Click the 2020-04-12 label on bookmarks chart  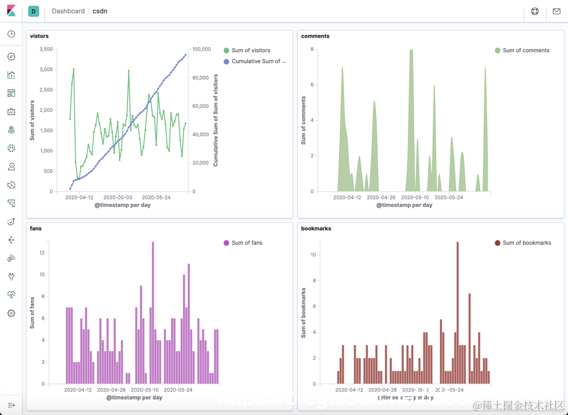[349, 390]
